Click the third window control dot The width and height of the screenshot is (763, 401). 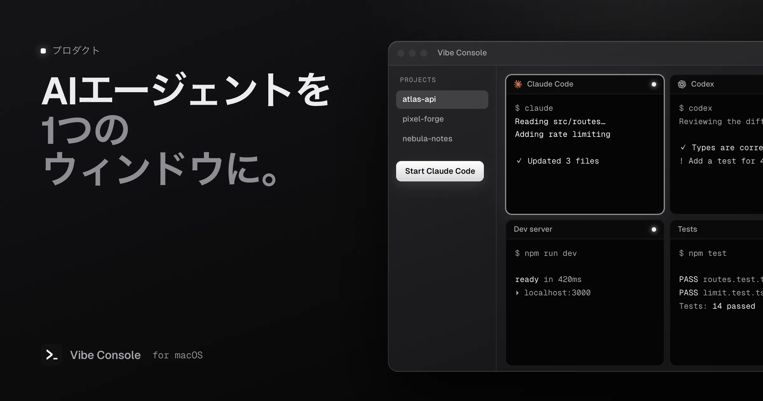click(x=424, y=53)
